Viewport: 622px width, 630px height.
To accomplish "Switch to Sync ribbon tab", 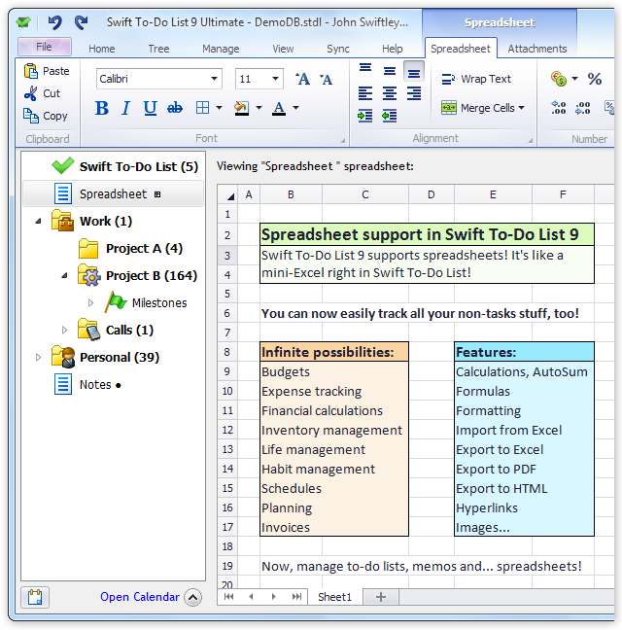I will click(338, 49).
